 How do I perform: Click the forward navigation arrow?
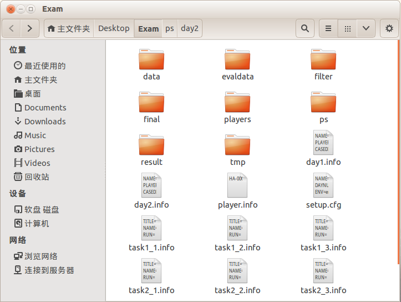(29, 28)
